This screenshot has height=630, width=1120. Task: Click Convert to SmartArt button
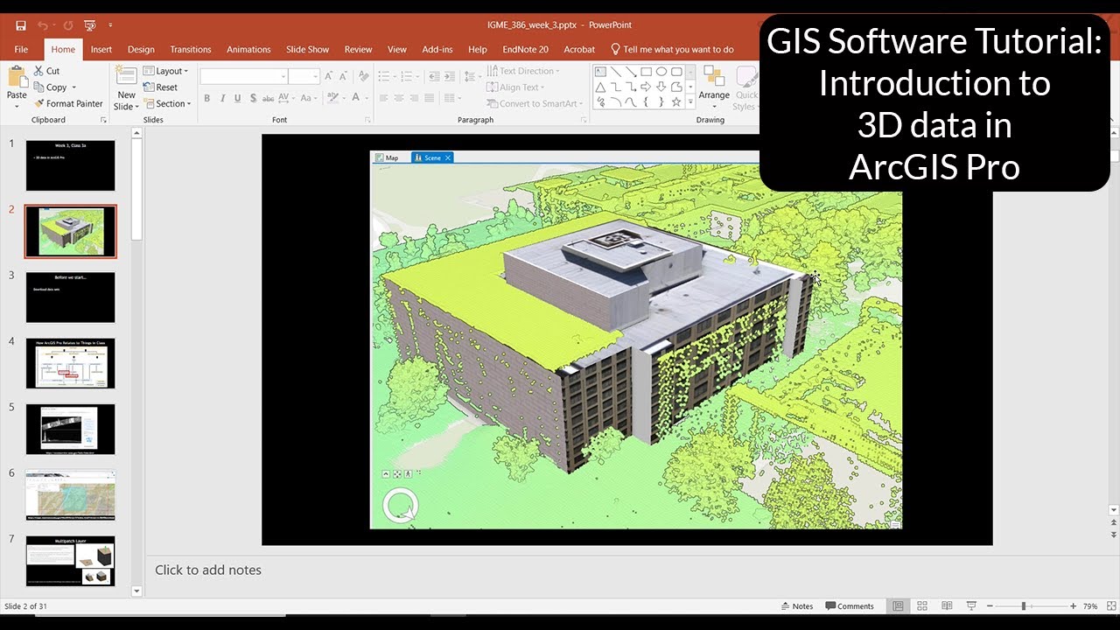[x=535, y=103]
